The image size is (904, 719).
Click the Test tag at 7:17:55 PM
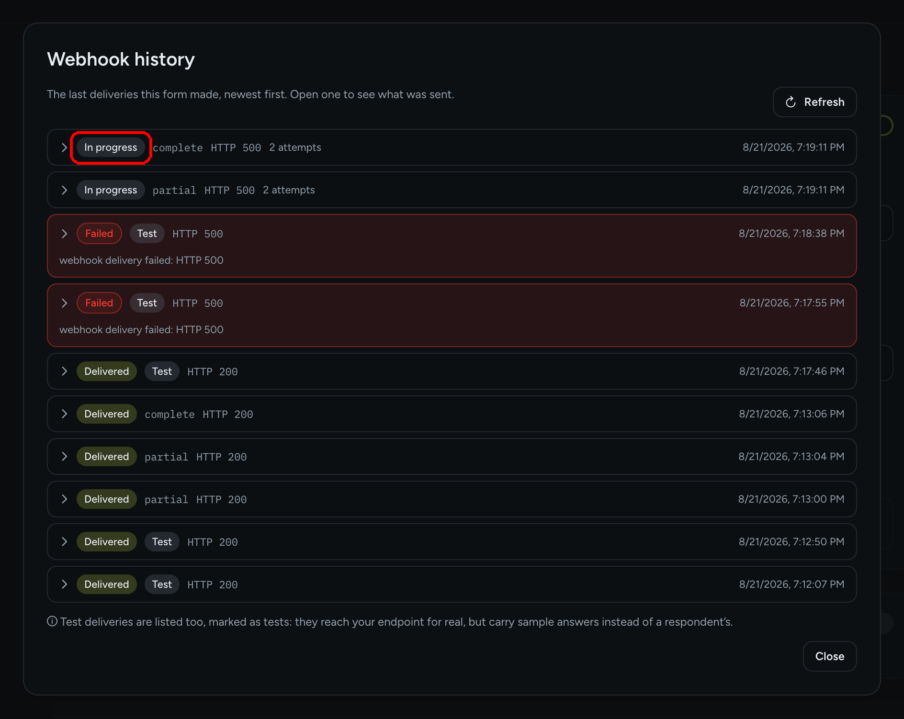coord(147,303)
